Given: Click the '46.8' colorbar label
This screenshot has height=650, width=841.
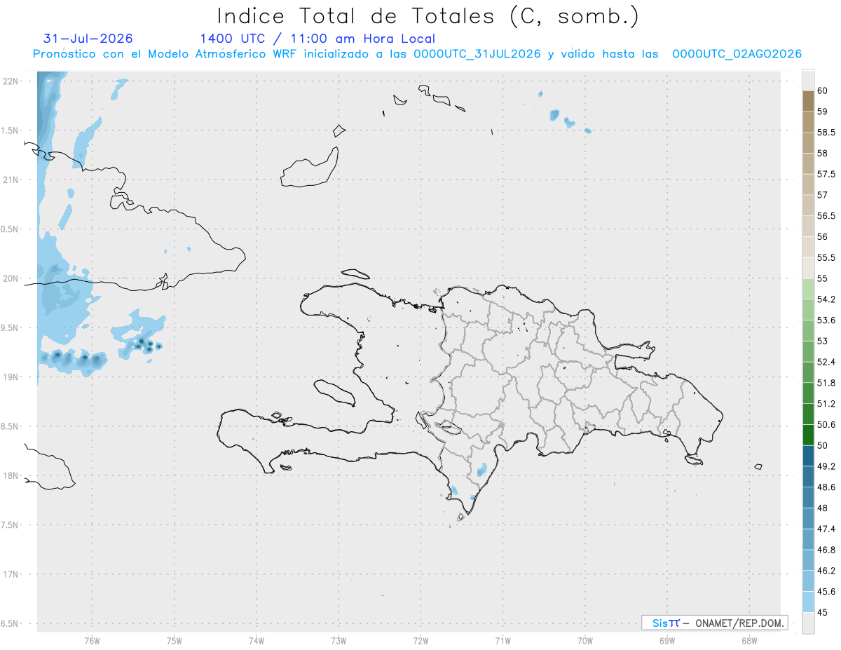Looking at the screenshot, I should point(826,550).
